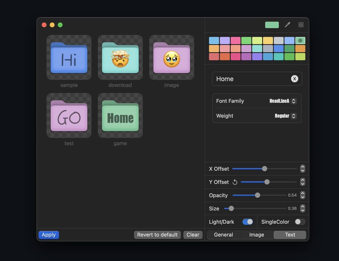Image resolution: width=339 pixels, height=261 pixels.
Task: Choose the teal swatch in bottom row
Action: (279, 56)
